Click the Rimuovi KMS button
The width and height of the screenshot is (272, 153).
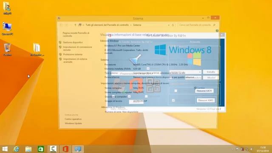tap(206, 100)
